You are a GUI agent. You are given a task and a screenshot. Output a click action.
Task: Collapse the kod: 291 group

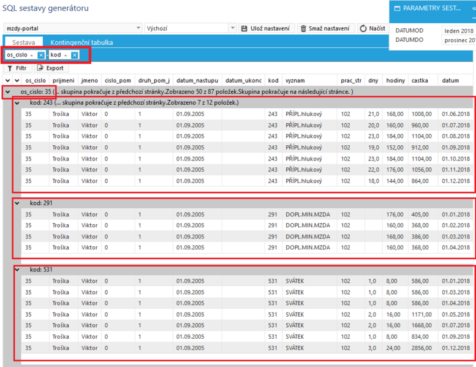17,203
